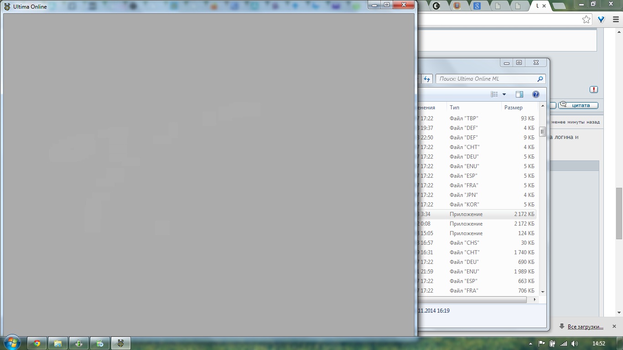Change the Explorer view layout icon

[x=494, y=94]
